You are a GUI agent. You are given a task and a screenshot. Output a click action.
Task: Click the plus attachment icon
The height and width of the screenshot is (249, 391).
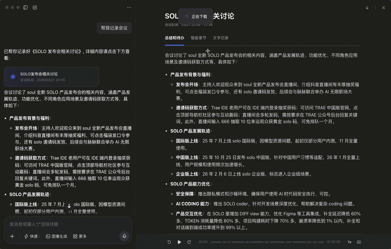coord(12,236)
